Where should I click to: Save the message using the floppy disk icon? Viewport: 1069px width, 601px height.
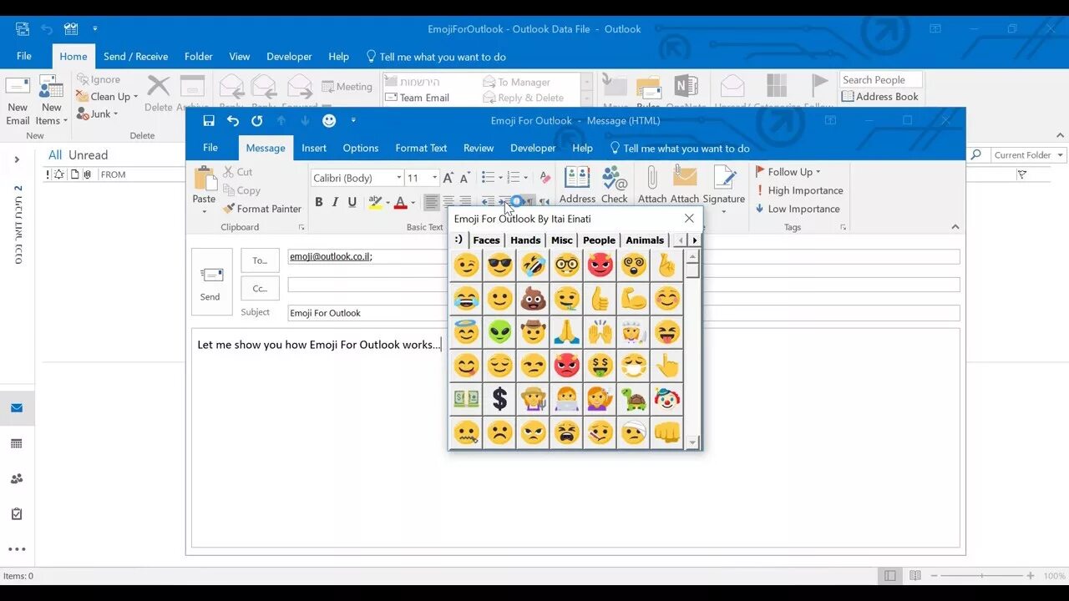pos(209,121)
